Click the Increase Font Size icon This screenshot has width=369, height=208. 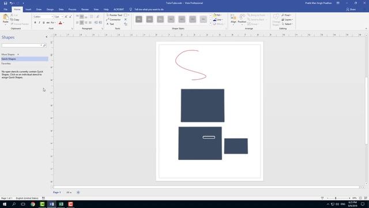click(x=66, y=17)
